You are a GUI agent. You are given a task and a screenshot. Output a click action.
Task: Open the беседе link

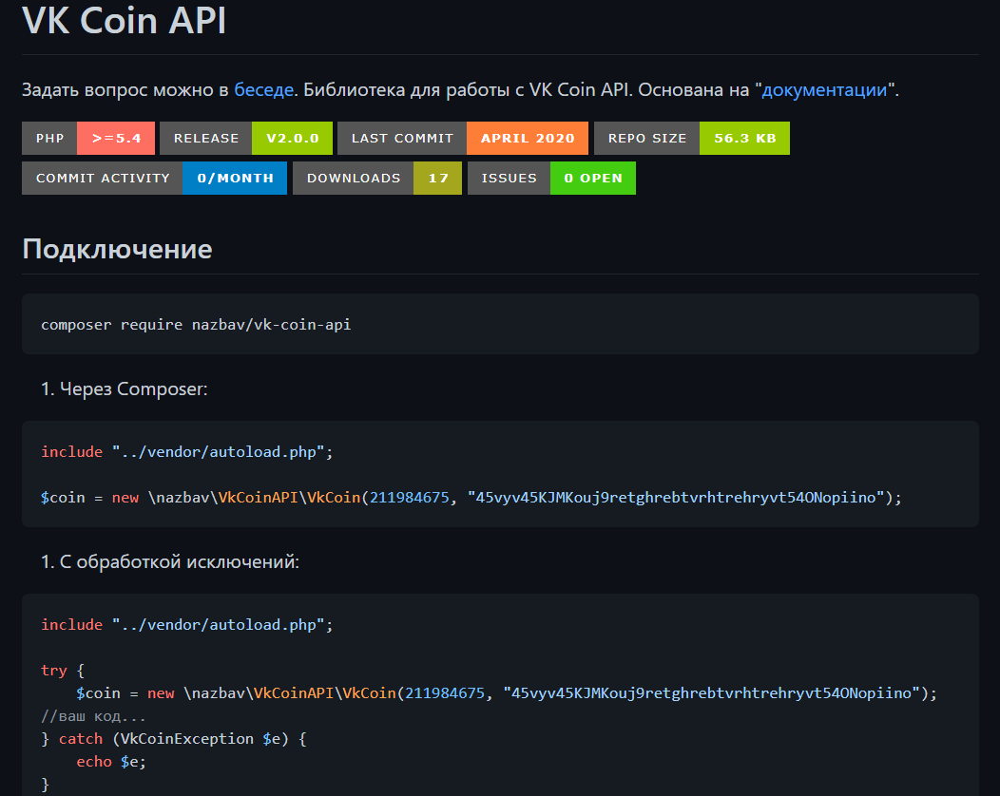pyautogui.click(x=263, y=90)
